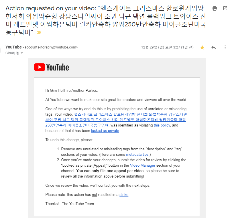The height and width of the screenshot is (218, 232).
Task: Open the three-dot more options menu
Action: (x=225, y=47)
